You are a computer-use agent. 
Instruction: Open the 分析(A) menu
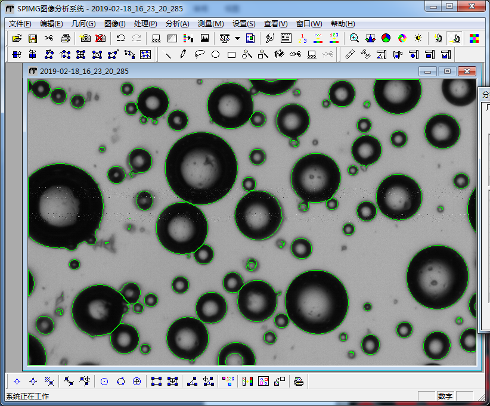point(177,24)
